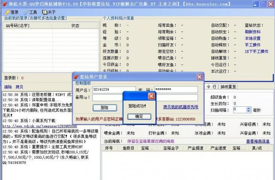This screenshot has width=275, height=180.
Task: Click into the 备用ip field
Action: click(145, 98)
